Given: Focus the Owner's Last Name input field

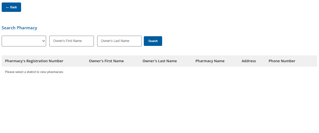Looking at the screenshot, I should pyautogui.click(x=119, y=41).
